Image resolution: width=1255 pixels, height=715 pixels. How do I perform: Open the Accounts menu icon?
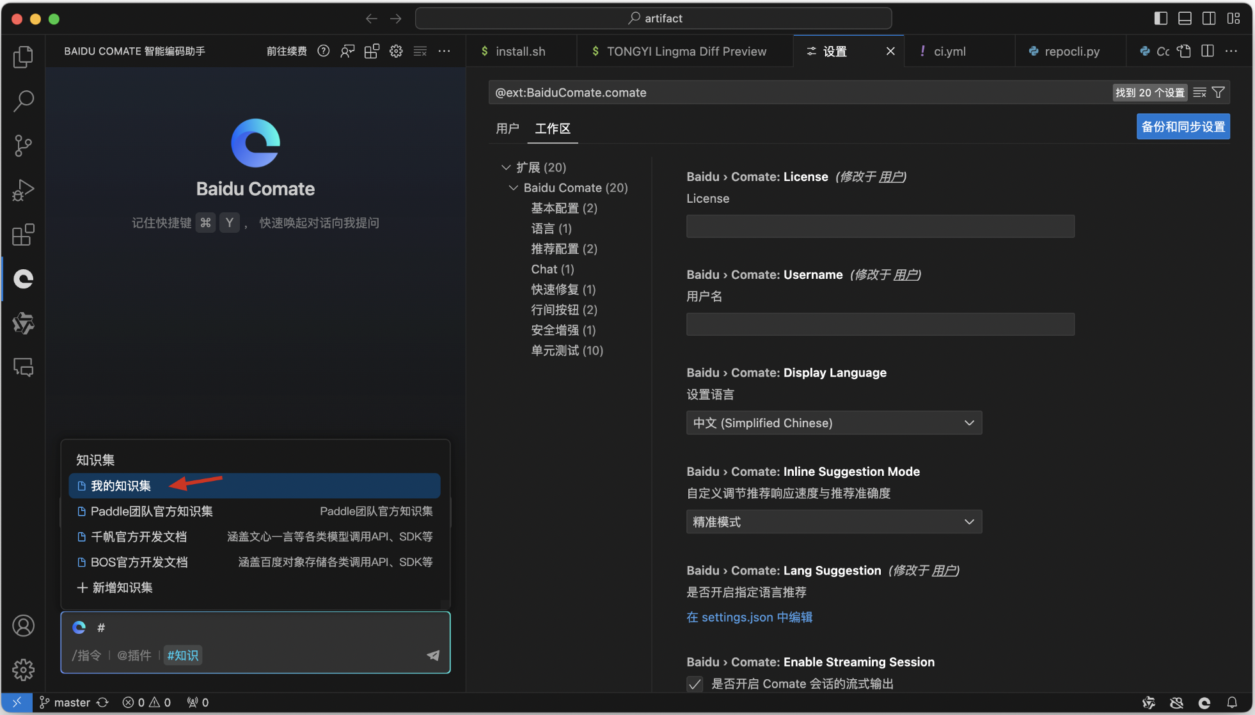coord(23,625)
